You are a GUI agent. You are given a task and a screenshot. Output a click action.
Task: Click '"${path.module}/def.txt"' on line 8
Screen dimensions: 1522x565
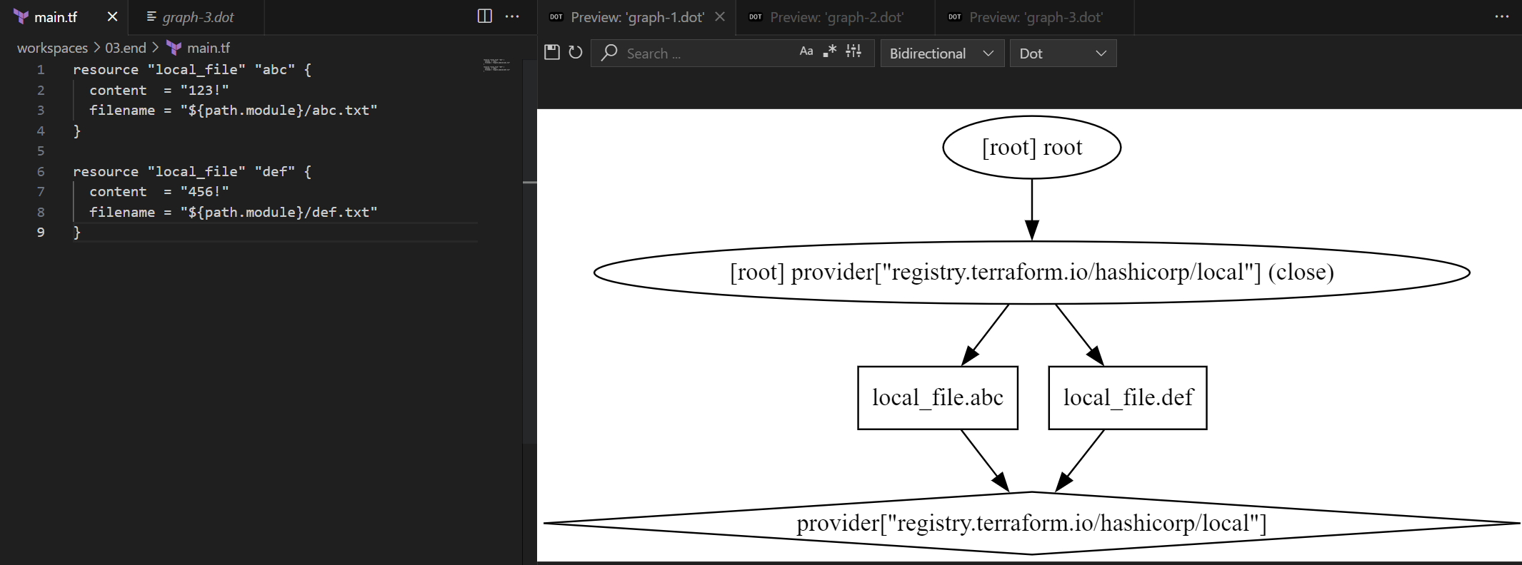pyautogui.click(x=279, y=213)
